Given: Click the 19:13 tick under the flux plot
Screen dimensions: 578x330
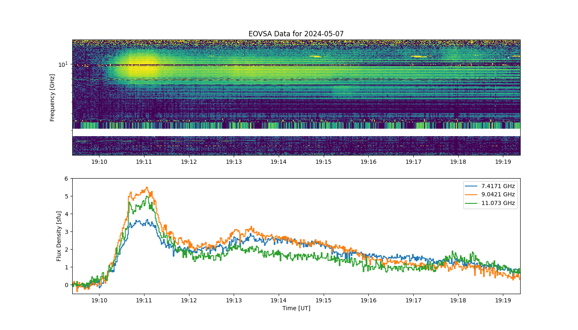Looking at the screenshot, I should coord(234,300).
